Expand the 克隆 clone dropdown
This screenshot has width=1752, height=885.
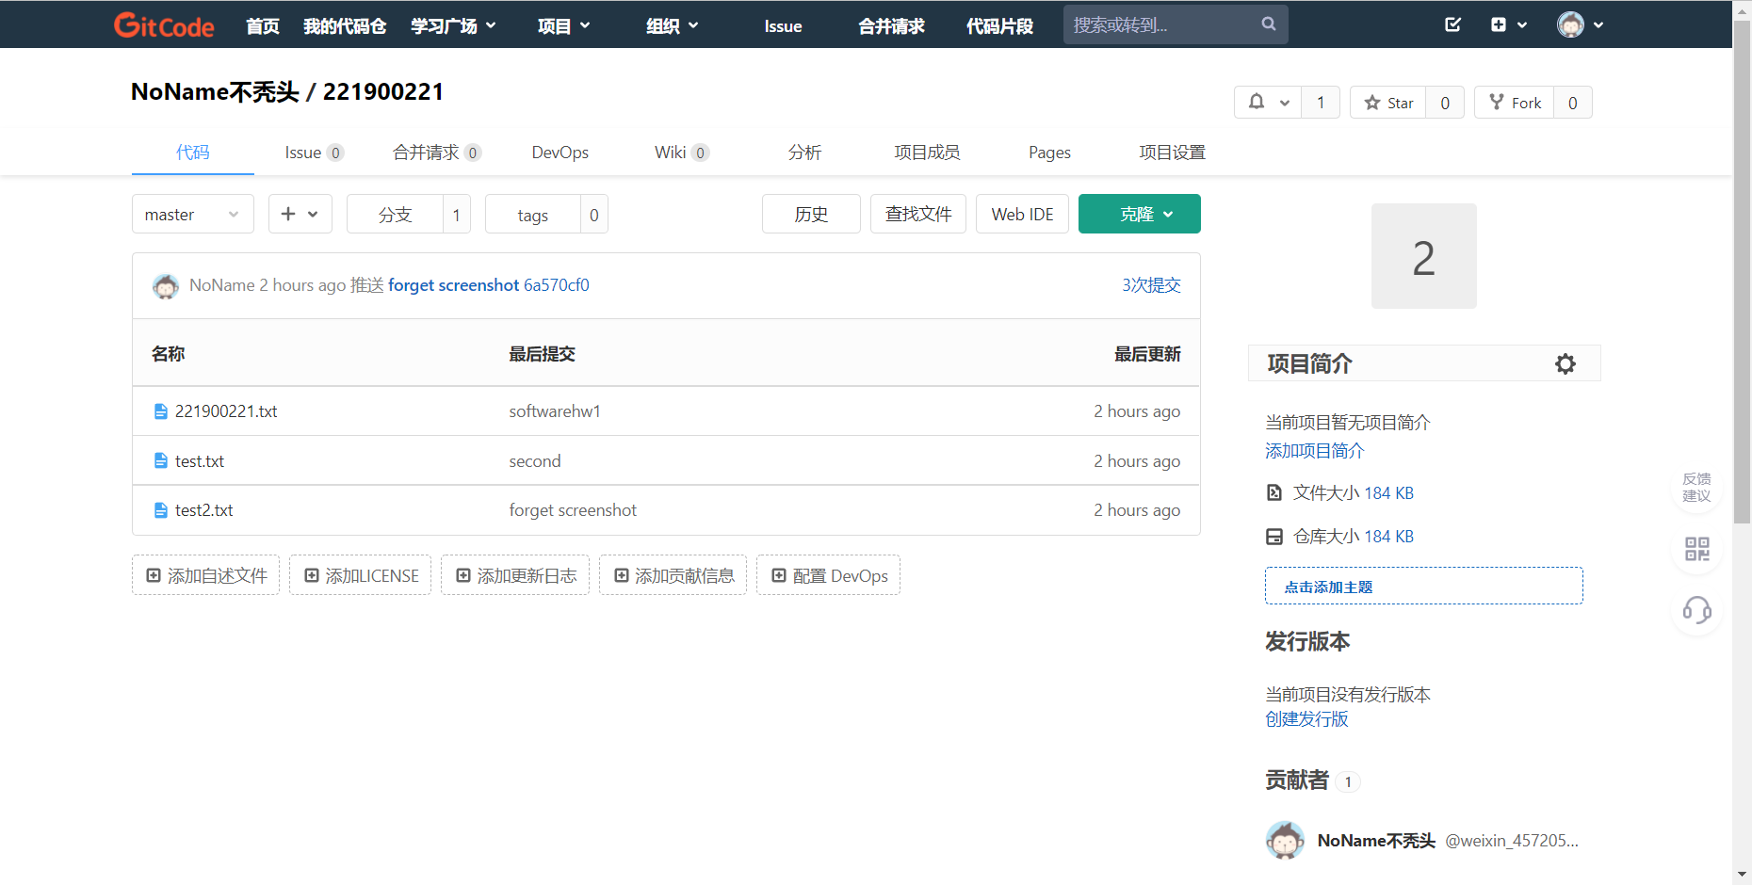[1139, 215]
